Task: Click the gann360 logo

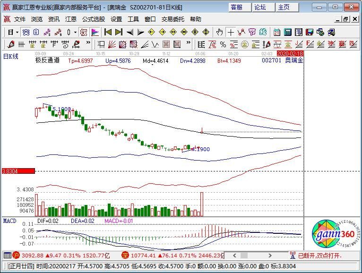Action: (x=335, y=234)
